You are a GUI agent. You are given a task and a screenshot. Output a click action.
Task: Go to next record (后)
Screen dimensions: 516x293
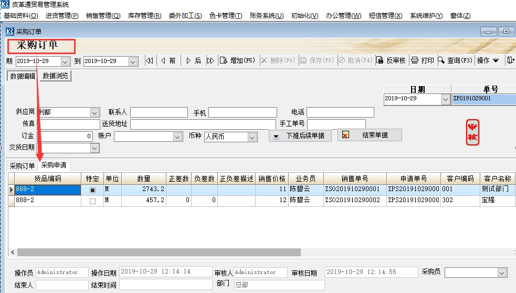(x=194, y=60)
